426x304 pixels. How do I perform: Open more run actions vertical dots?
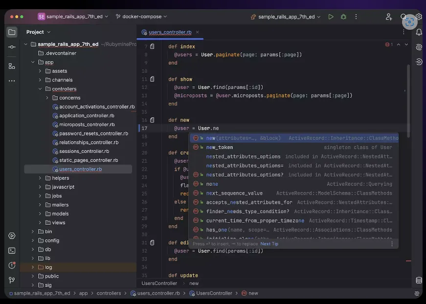(x=356, y=17)
